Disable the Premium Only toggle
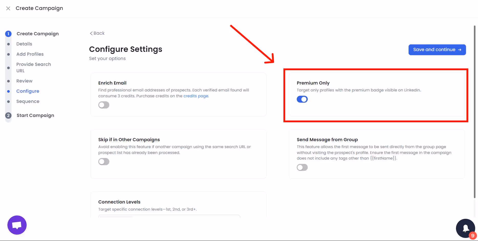478x241 pixels. [x=302, y=99]
